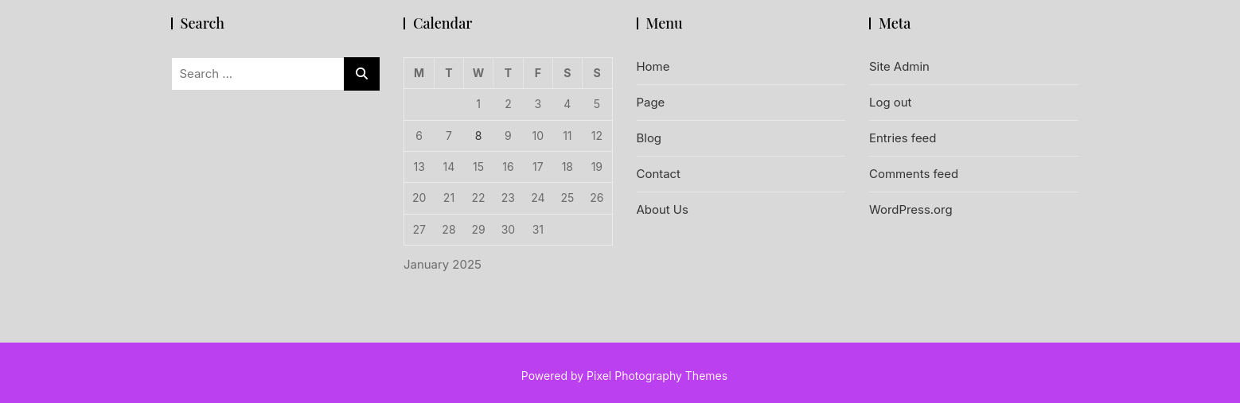Go to the Blog menu item
Image resolution: width=1240 pixels, height=403 pixels.
click(649, 138)
